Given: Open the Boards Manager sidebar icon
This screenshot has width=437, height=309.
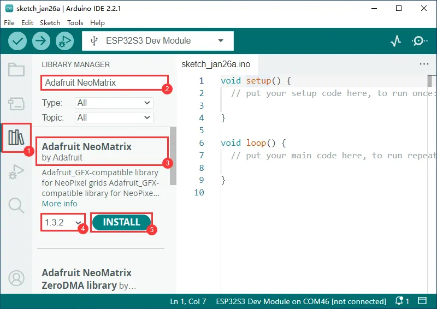Looking at the screenshot, I should pos(16,104).
